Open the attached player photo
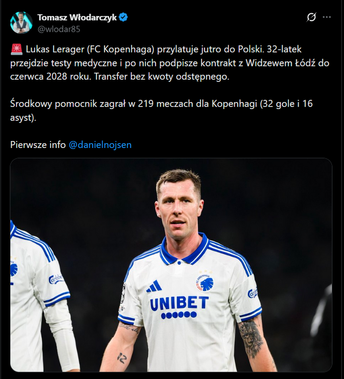The image size is (344, 379). pyautogui.click(x=171, y=265)
